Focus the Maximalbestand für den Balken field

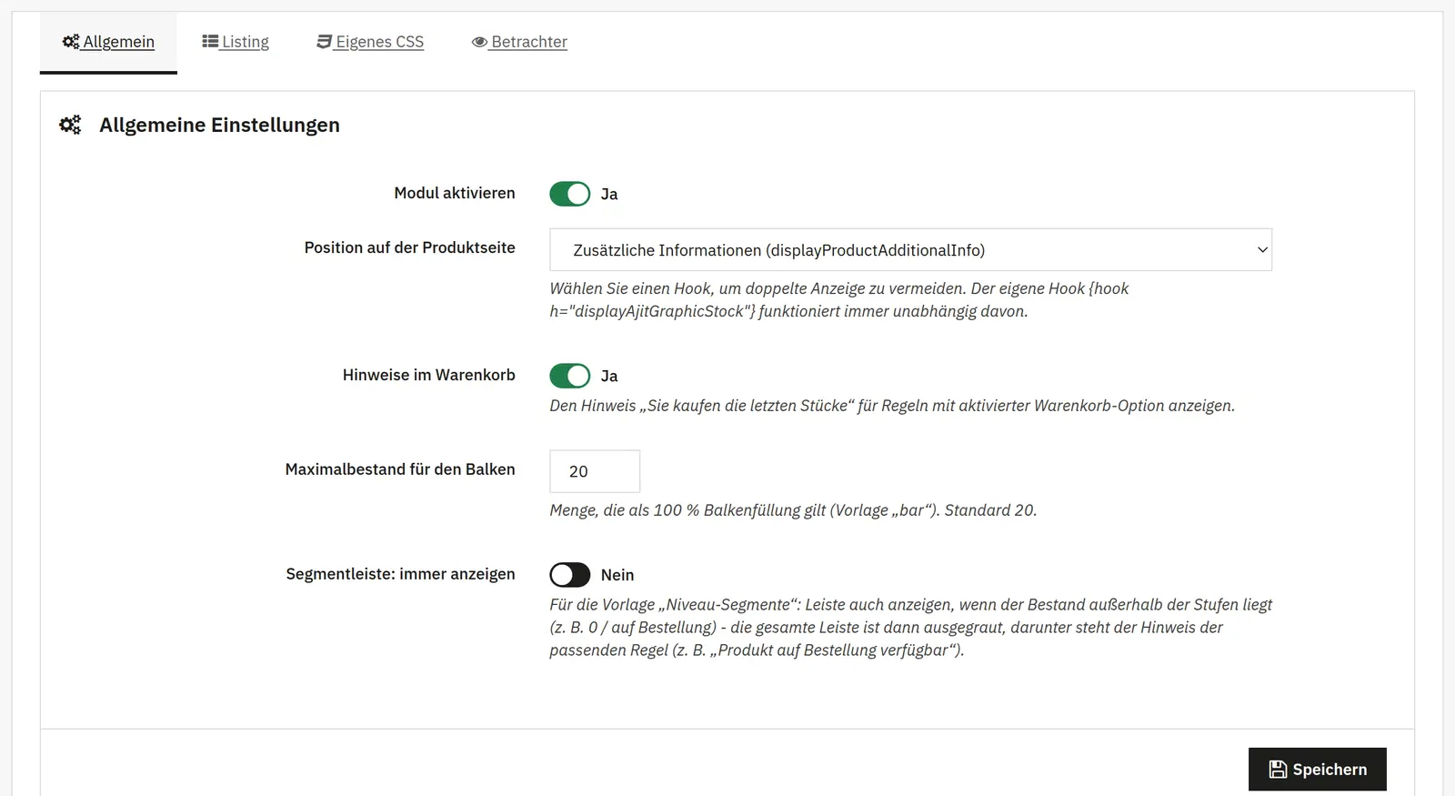[x=595, y=471]
